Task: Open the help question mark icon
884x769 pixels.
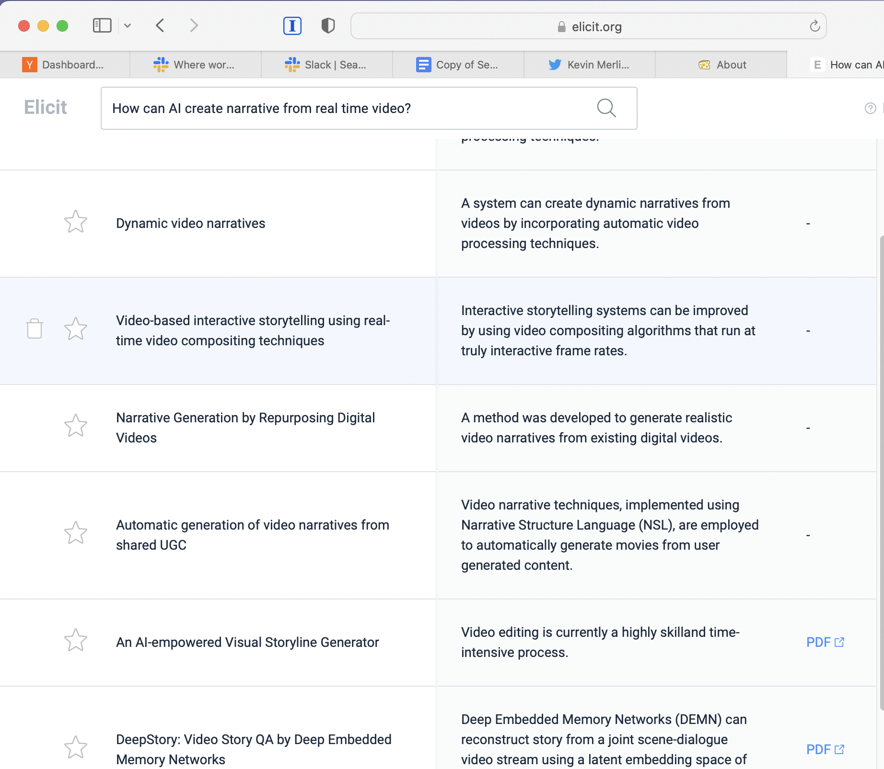Action: pyautogui.click(x=870, y=108)
